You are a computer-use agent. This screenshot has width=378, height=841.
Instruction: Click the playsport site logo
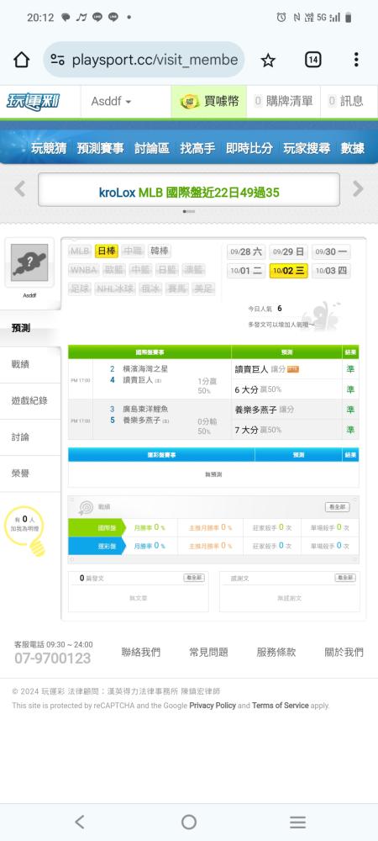coord(34,101)
